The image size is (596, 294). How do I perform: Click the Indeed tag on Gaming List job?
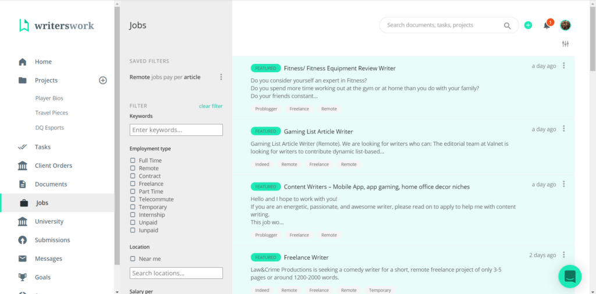click(262, 164)
